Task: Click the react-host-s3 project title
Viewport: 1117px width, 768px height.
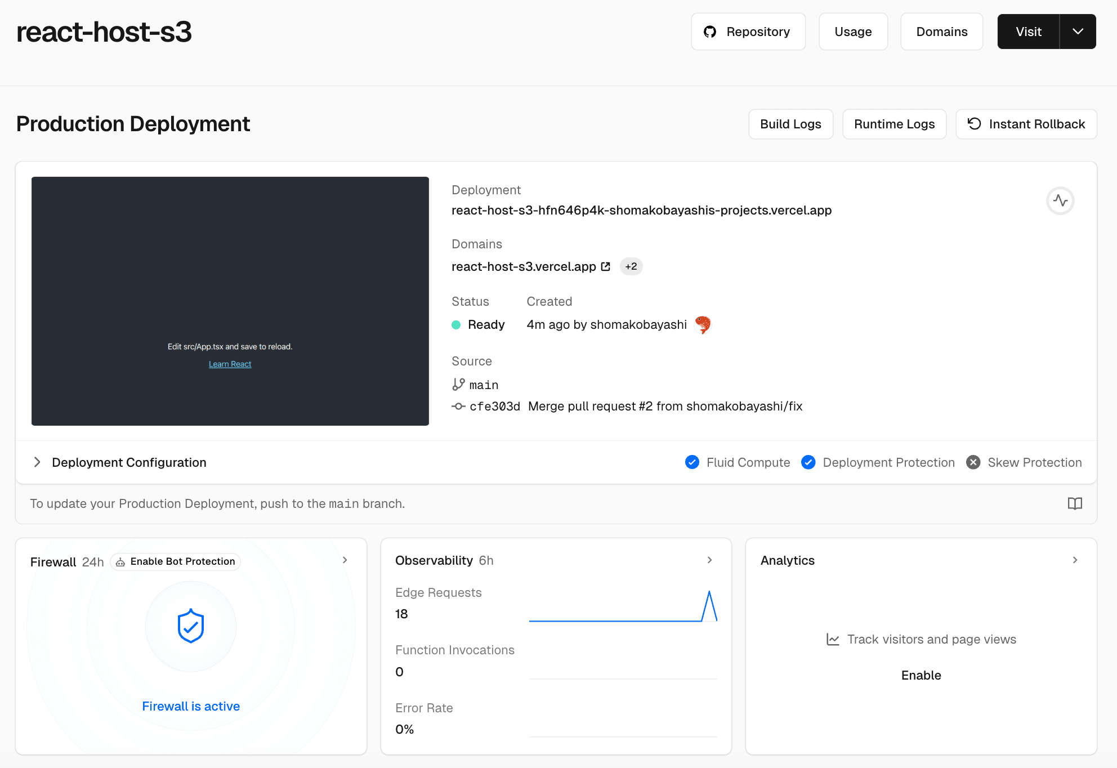Action: pyautogui.click(x=104, y=32)
